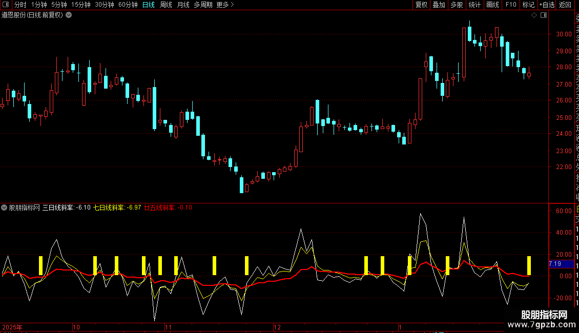579x333 pixels.
Task: Switch to 月线 monthly chart
Action: tap(183, 5)
